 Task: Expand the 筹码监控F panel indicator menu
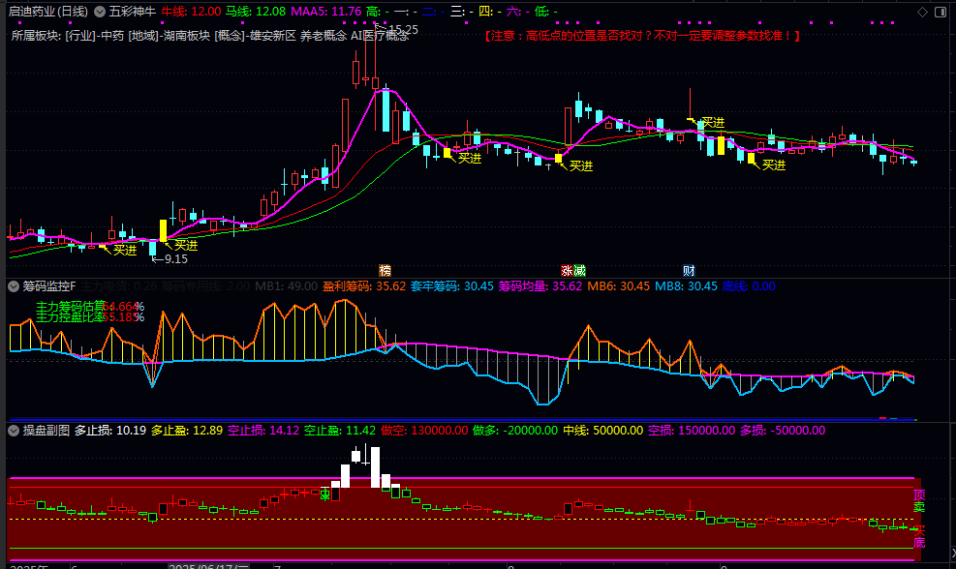pyautogui.click(x=14, y=286)
